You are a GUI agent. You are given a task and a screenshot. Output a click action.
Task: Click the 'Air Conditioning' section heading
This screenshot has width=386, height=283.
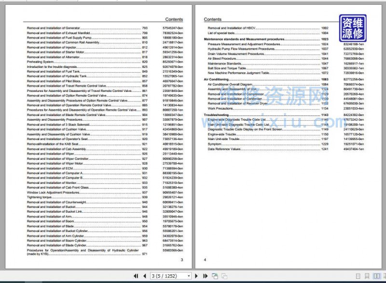tap(216, 79)
